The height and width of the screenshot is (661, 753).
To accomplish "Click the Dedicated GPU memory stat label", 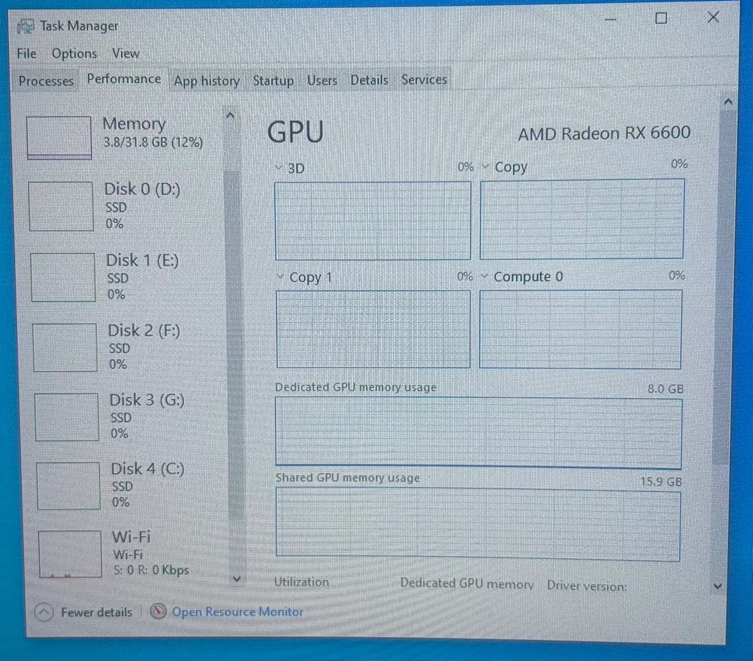I will (467, 584).
